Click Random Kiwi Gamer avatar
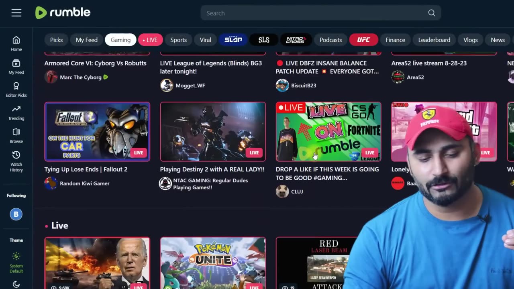Viewport: 514px width, 289px height. [51, 183]
